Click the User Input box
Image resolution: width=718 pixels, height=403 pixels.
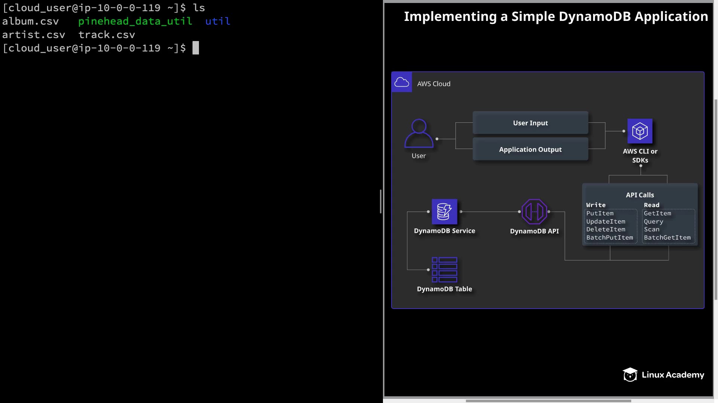click(530, 123)
